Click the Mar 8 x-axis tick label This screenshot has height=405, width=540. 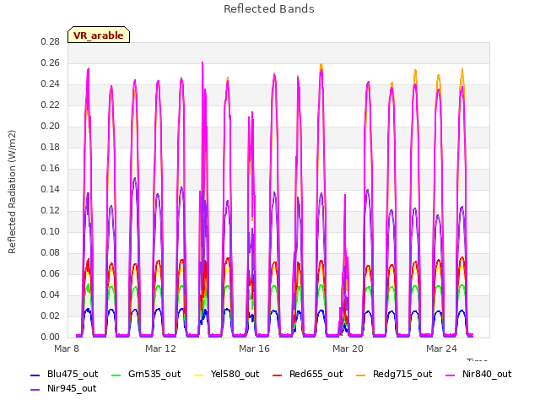(67, 348)
